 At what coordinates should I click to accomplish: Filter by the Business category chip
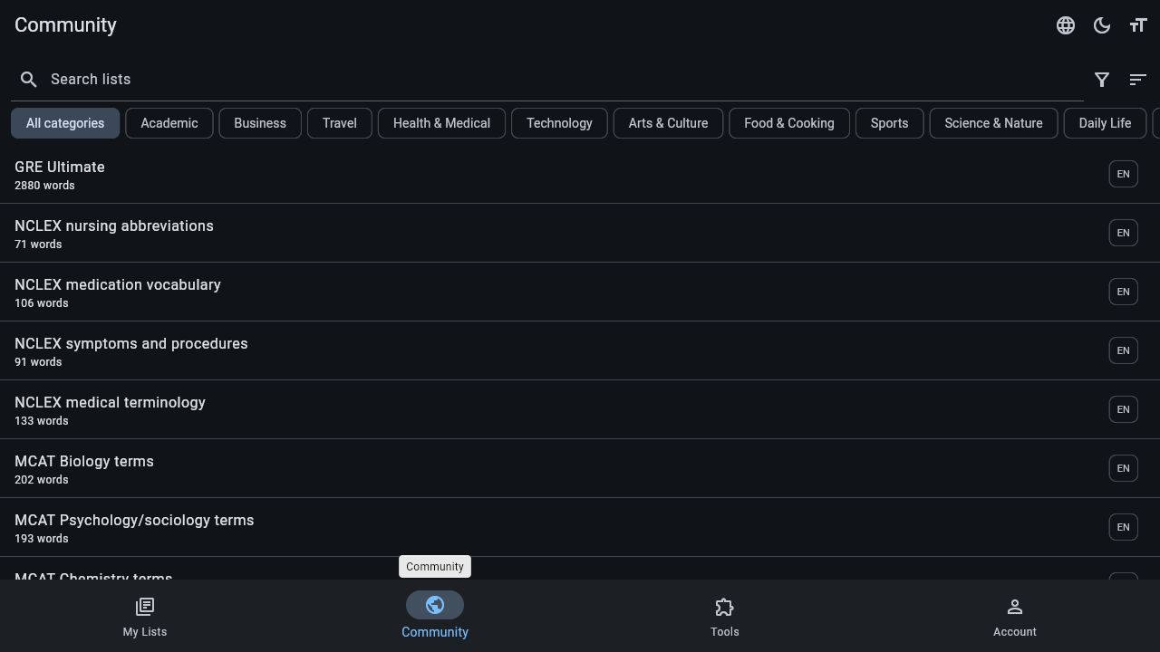[260, 123]
